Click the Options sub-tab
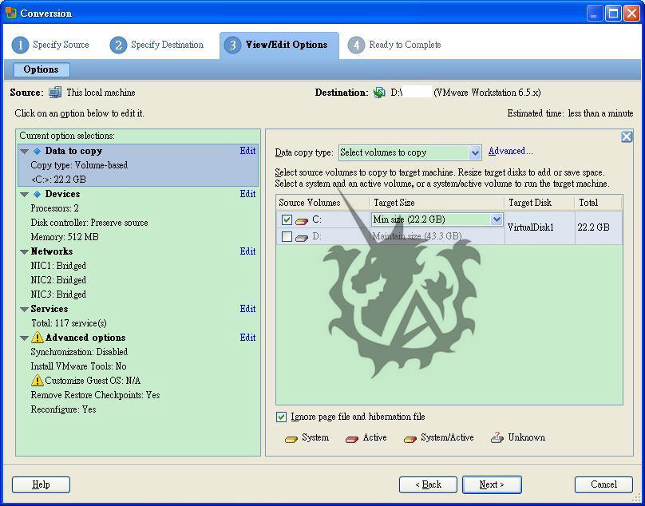Image resolution: width=645 pixels, height=506 pixels. [42, 69]
